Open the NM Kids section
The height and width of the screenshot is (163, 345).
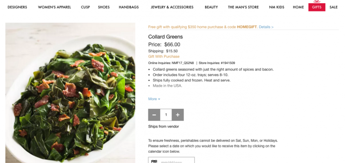[278, 7]
